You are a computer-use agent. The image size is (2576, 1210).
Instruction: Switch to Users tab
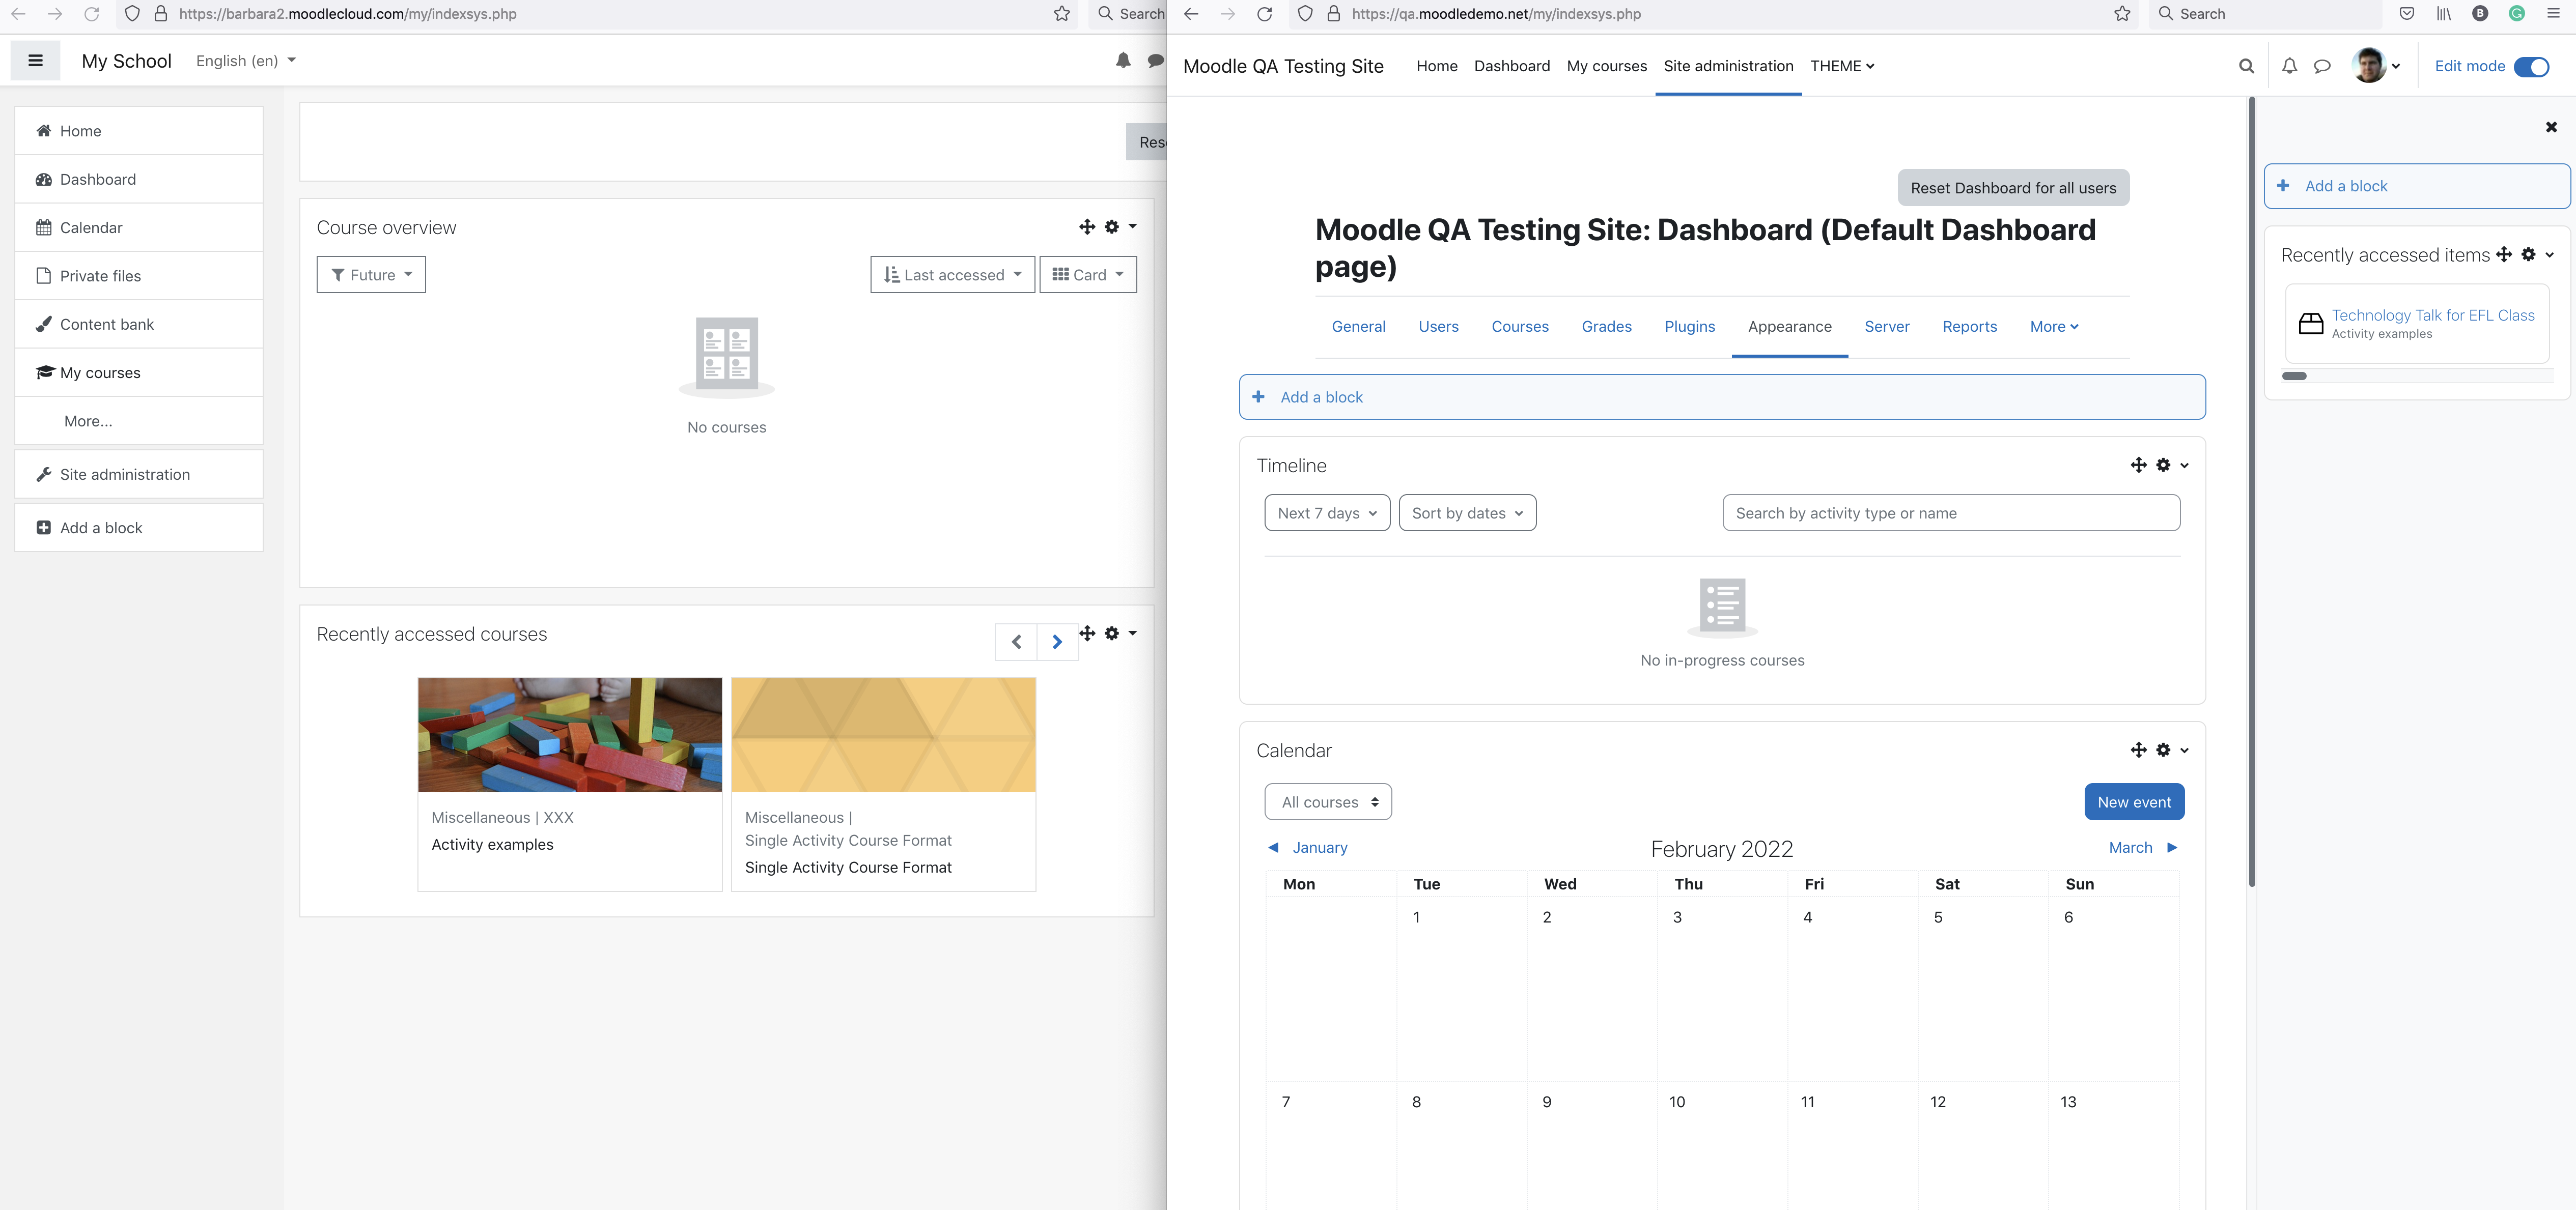pos(1438,327)
